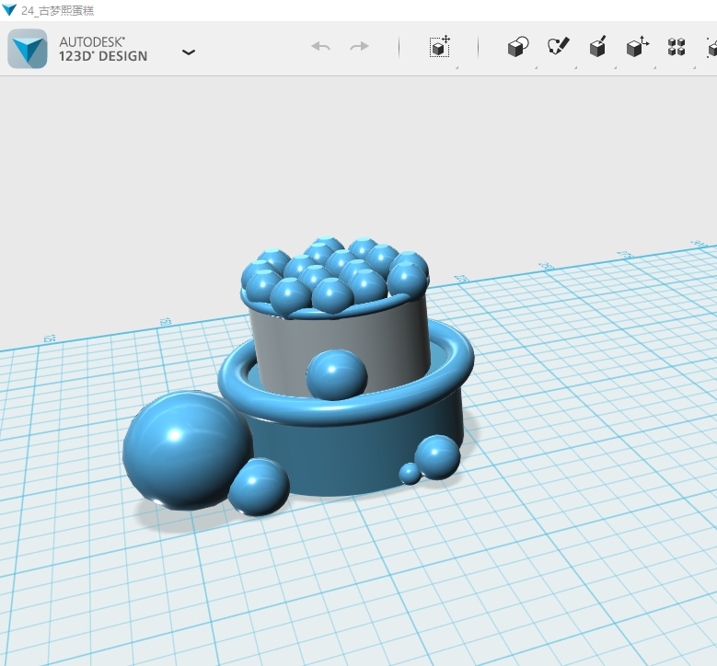Open the Construct tool menu
This screenshot has width=717, height=666.
(x=598, y=47)
